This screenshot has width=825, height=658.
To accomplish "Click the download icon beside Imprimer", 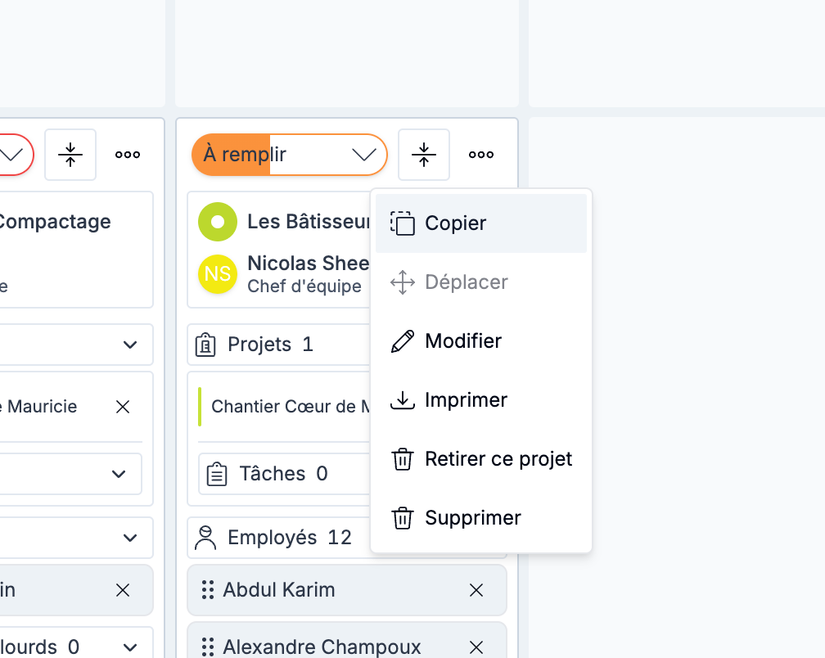I will click(x=402, y=400).
